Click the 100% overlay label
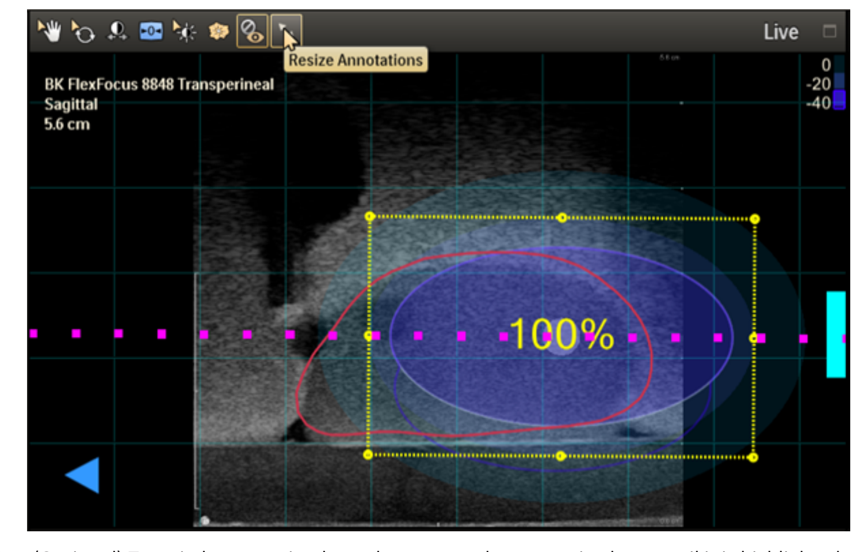The image size is (856, 552). (561, 334)
